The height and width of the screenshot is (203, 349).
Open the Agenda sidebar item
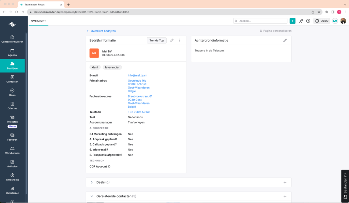(12, 52)
